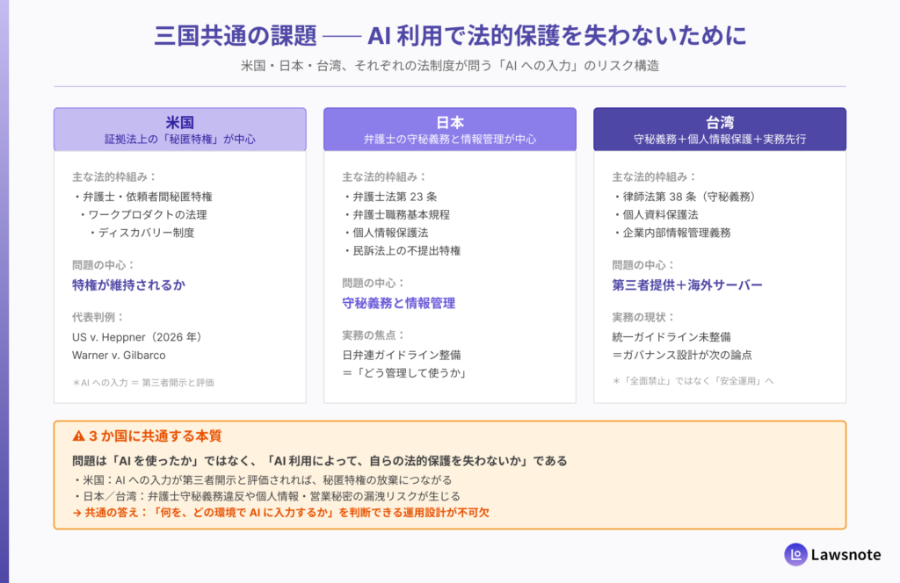Click 代表判例： label
This screenshot has width=900, height=583.
[98, 317]
